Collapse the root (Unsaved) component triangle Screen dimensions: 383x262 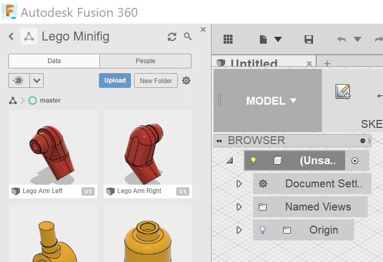(x=229, y=160)
